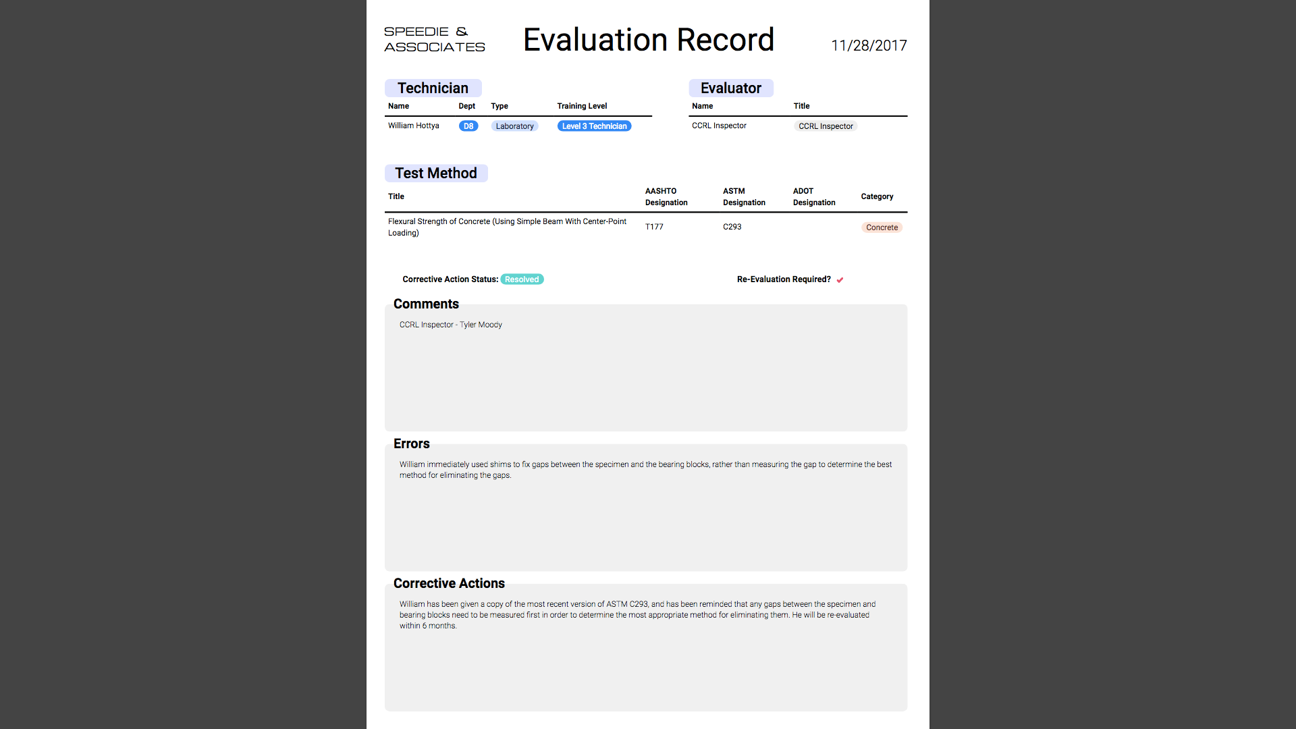Select the D8 department badge

(x=468, y=126)
